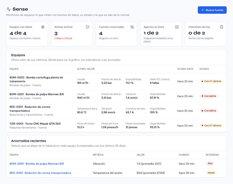Click the '1,59 piezas/h' value
The width and height of the screenshot is (233, 184).
point(110,127)
